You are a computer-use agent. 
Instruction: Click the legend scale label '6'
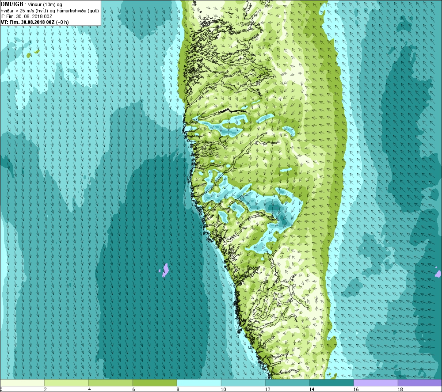pyautogui.click(x=133, y=389)
